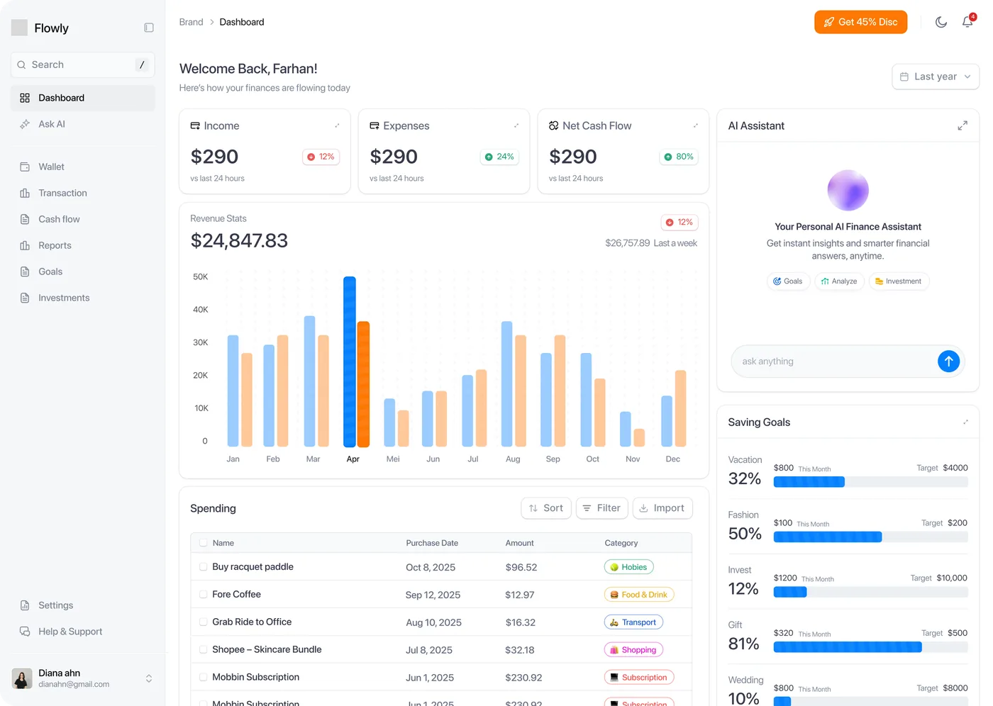Select the Analyze suggestion chip
The image size is (993, 706).
click(x=839, y=281)
